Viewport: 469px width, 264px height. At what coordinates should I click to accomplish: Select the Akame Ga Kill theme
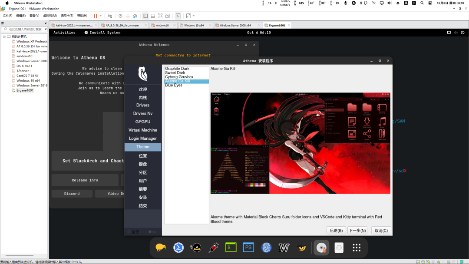coord(186,81)
